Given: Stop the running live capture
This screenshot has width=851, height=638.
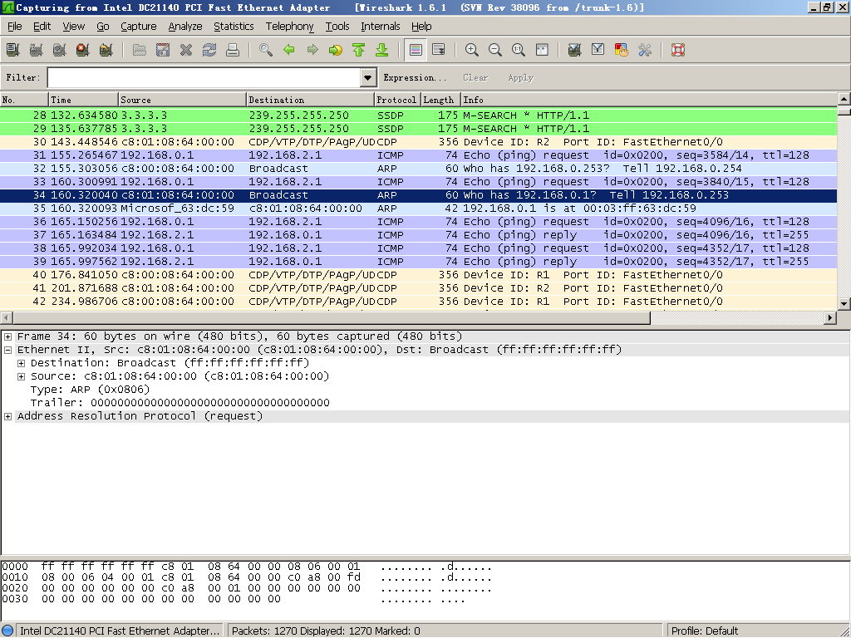Looking at the screenshot, I should pos(82,50).
